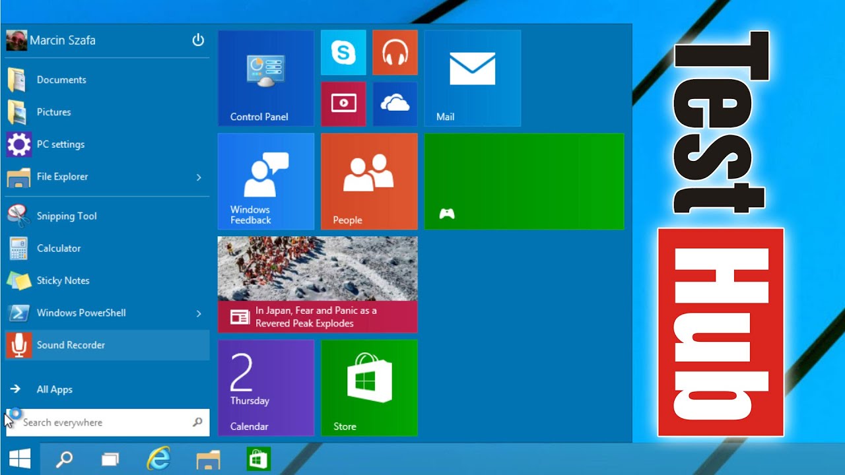Open the Skype tile
Image resolution: width=845 pixels, height=475 pixels.
tap(343, 53)
